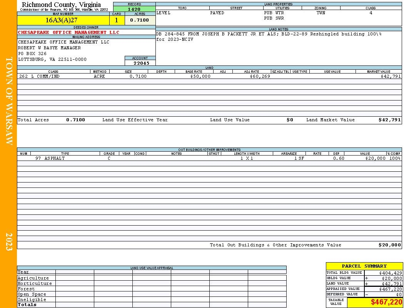The width and height of the screenshot is (404, 308).
Task: Select base rate $50,000
Action: (200, 76)
